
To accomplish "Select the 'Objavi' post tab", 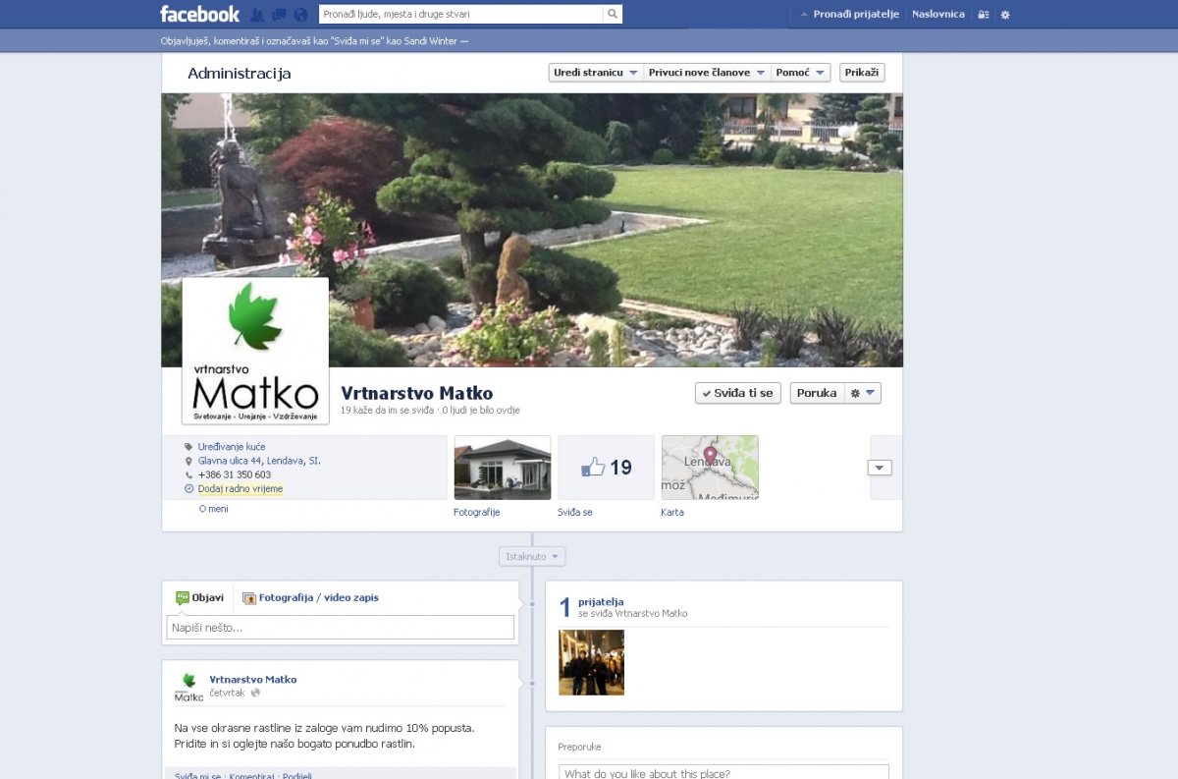I will [x=200, y=597].
